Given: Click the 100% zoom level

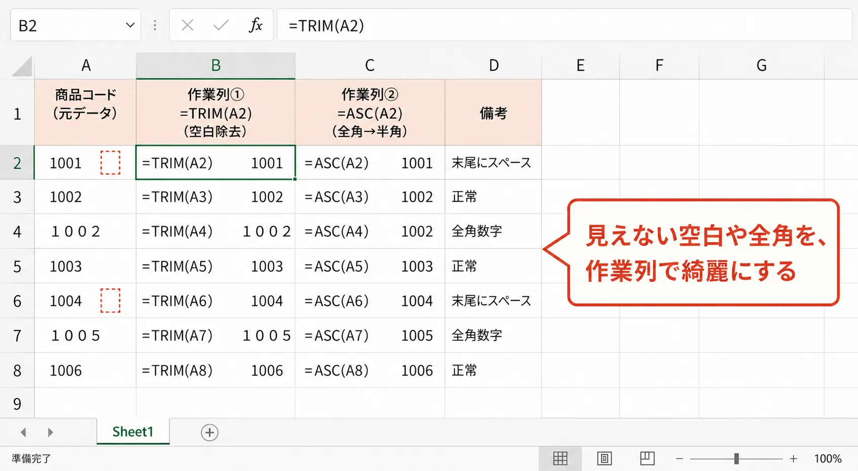Looking at the screenshot, I should point(828,459).
